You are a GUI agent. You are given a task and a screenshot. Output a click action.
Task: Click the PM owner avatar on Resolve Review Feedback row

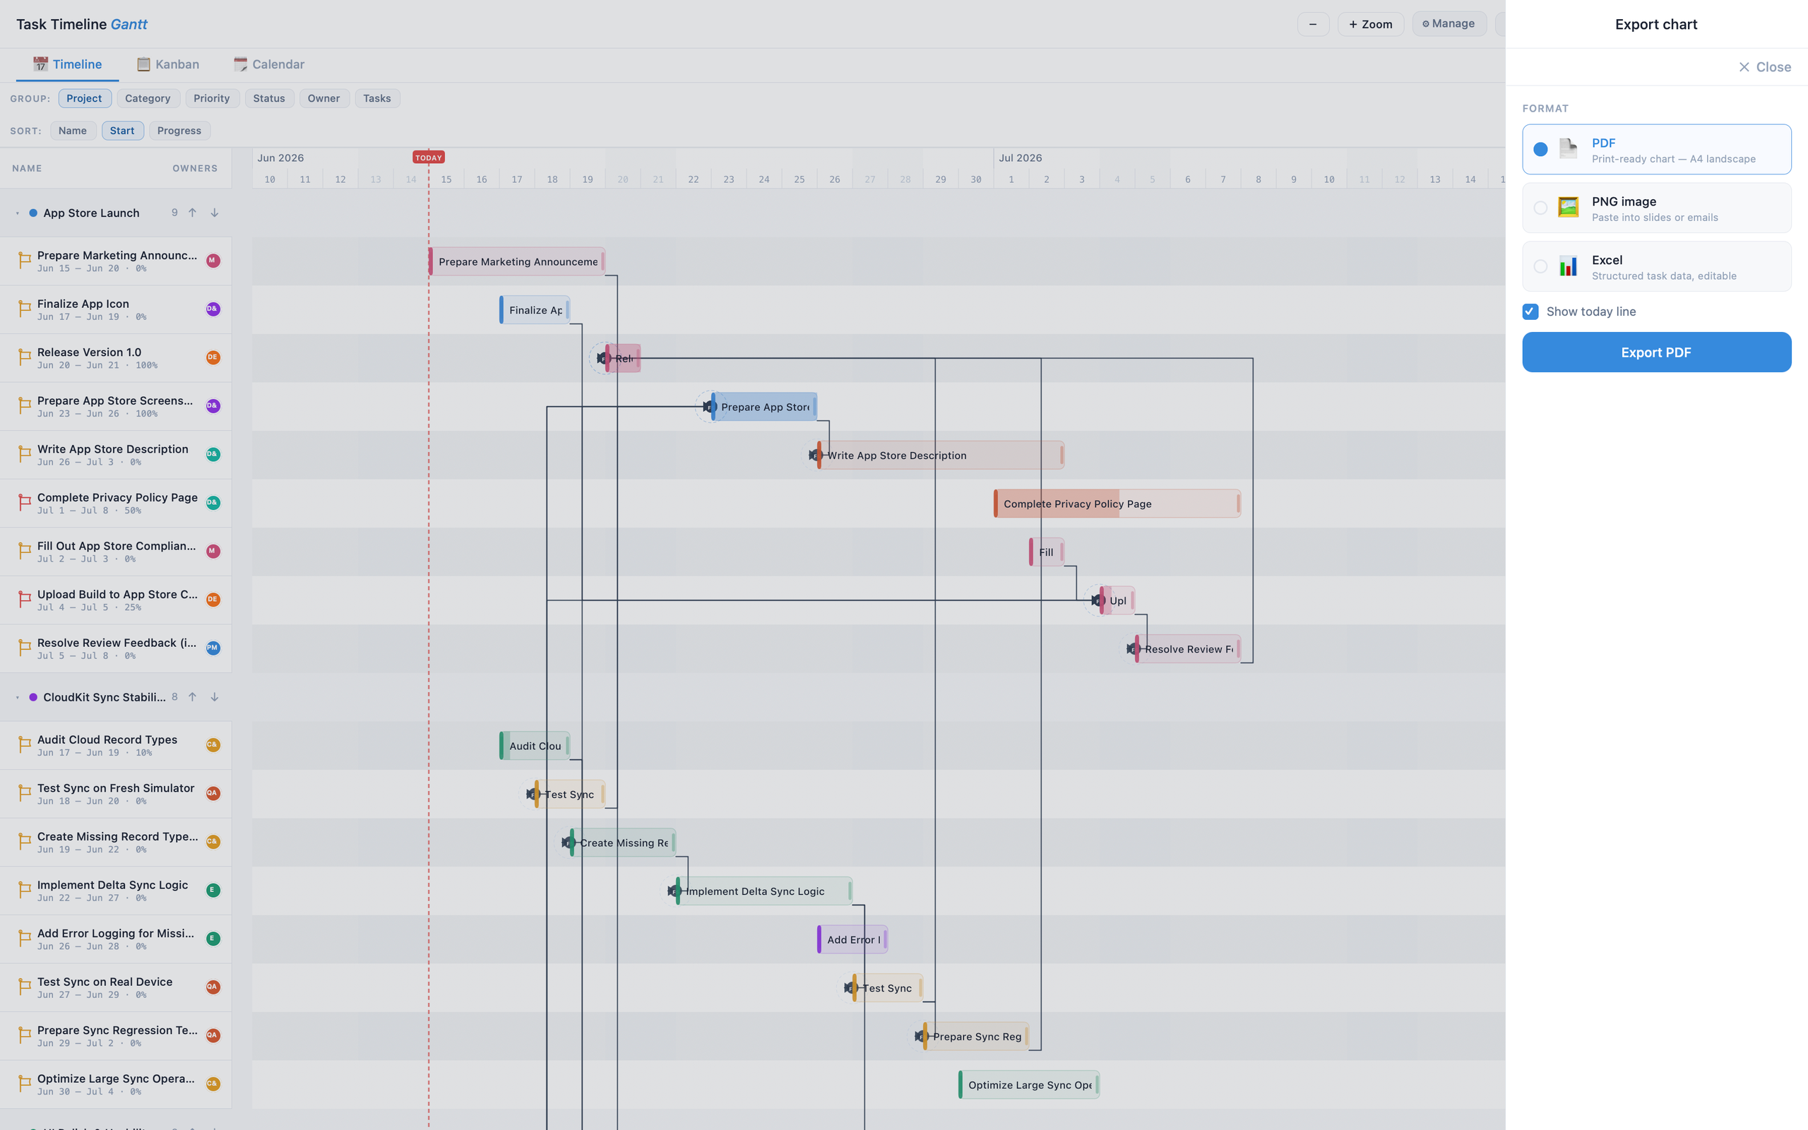(x=213, y=648)
